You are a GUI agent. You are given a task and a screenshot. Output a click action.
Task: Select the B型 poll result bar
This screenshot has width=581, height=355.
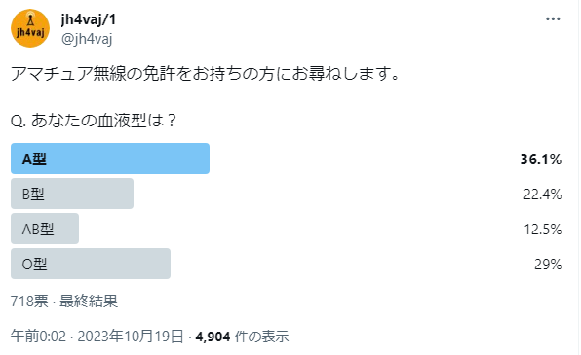pos(72,194)
